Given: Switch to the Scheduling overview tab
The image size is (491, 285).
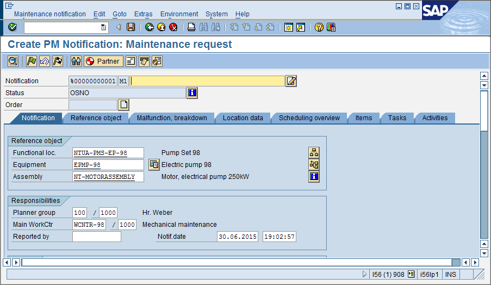Looking at the screenshot, I should point(309,118).
